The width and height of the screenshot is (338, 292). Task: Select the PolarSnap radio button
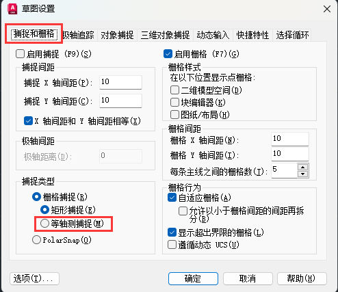tap(36, 240)
